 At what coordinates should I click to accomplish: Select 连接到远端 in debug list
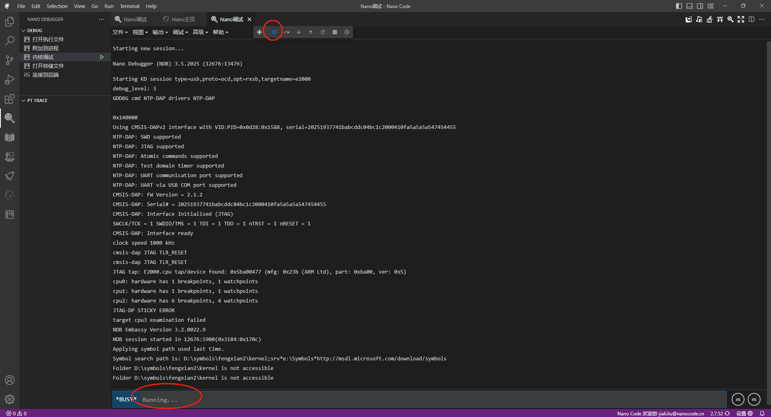[64, 75]
